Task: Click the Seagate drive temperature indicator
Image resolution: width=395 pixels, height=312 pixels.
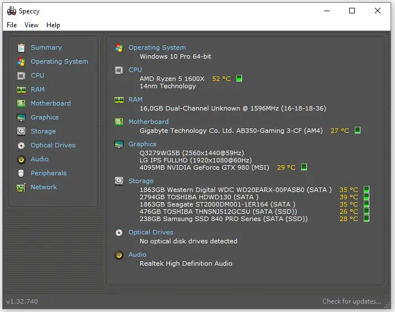Action: coord(367,204)
